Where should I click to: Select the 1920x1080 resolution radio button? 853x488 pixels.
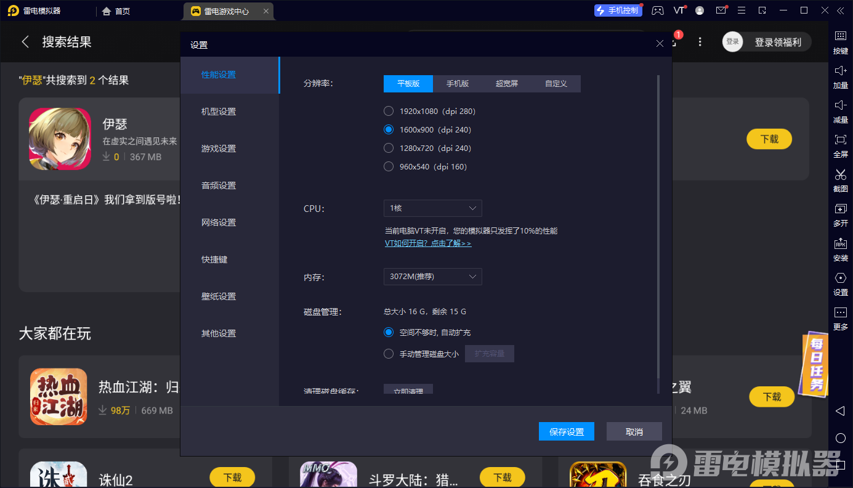click(388, 111)
